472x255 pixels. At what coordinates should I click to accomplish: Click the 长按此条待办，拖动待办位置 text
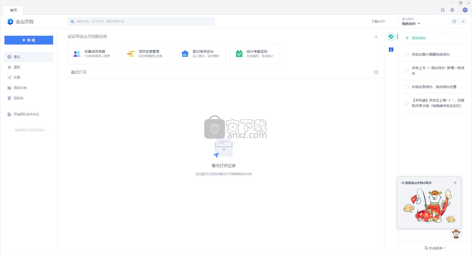pos(434,87)
